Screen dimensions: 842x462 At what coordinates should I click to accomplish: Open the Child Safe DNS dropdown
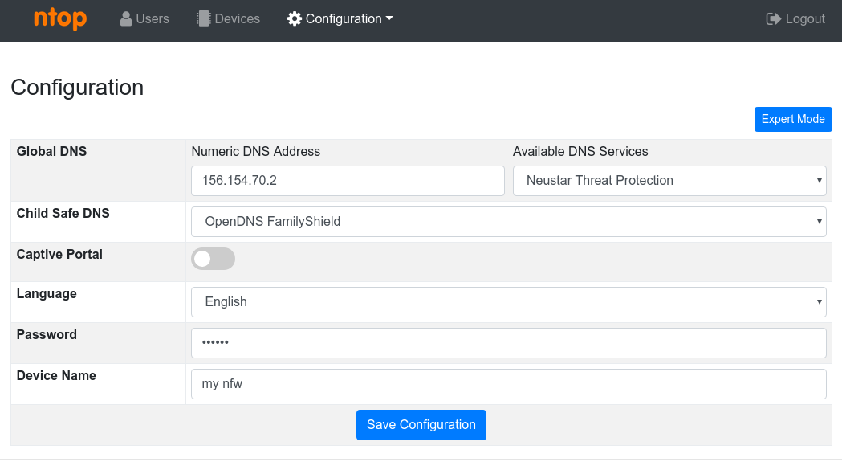tap(509, 222)
